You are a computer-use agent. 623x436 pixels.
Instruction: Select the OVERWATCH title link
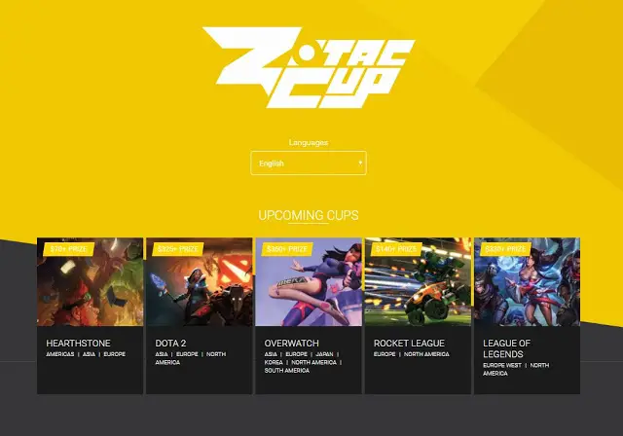pyautogui.click(x=292, y=344)
